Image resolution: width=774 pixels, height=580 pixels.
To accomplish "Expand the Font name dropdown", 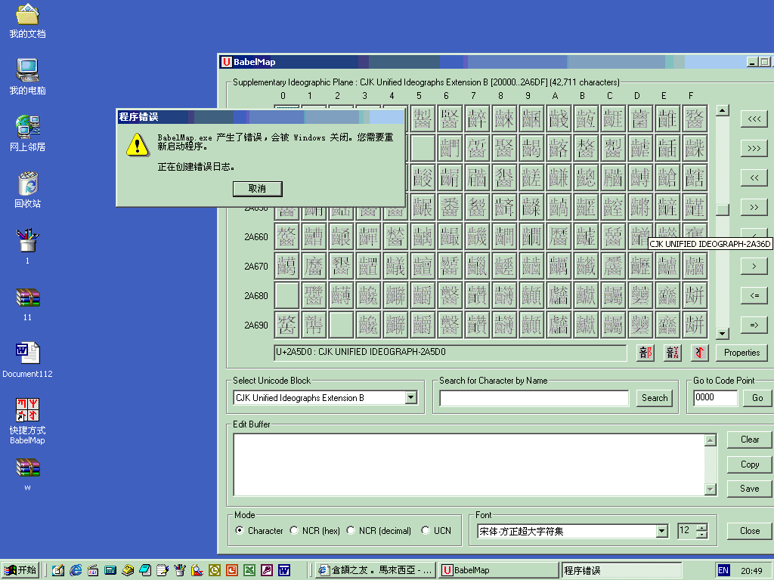I will (x=662, y=531).
